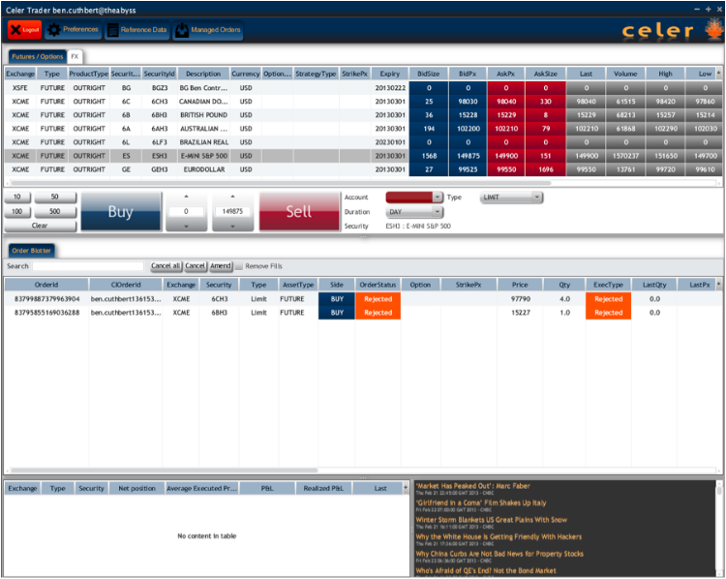
Task: Click the Clear quantity button
Action: tap(40, 226)
